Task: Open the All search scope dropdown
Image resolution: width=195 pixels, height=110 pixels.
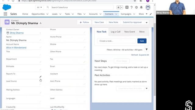Action: 39,7
